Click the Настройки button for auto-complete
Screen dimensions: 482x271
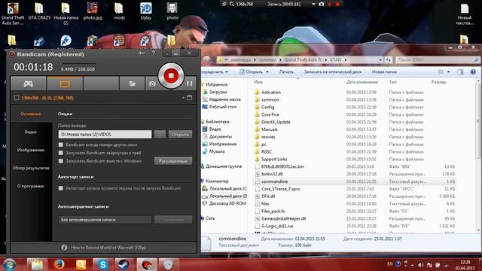(173, 219)
